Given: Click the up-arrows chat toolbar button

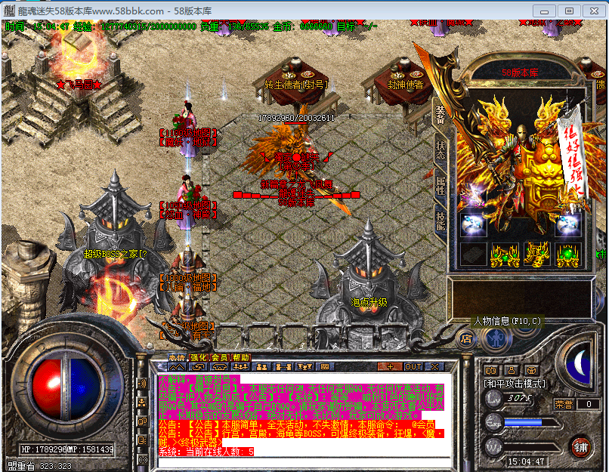Looking at the screenshot, I should [x=175, y=366].
